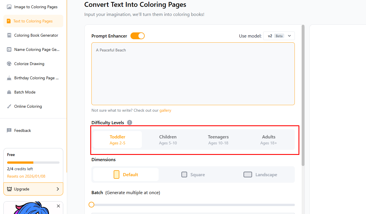This screenshot has height=214, width=366.
Task: Choose Landscape dimensions option
Action: tap(260, 174)
